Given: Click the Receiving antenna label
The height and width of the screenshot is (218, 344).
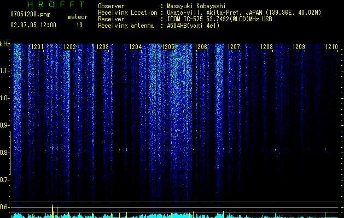Looking at the screenshot, I should coord(126,26).
